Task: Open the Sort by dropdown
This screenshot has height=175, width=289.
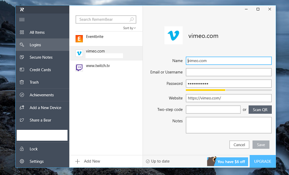Action: 129,28
